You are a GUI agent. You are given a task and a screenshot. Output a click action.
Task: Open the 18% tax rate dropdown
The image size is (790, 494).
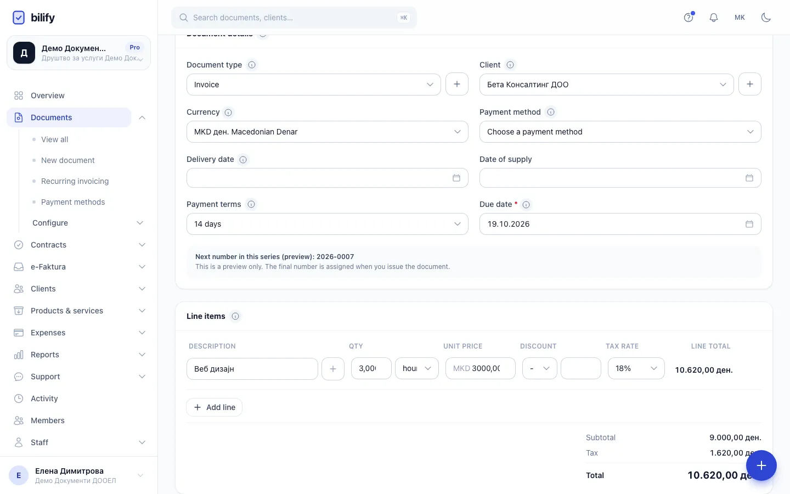(x=636, y=368)
